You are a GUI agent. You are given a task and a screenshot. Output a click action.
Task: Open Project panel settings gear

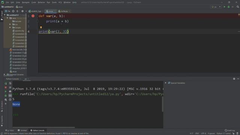point(22,11)
